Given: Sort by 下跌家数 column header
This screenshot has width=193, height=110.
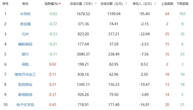Looking at the screenshot, I should click(182, 4).
